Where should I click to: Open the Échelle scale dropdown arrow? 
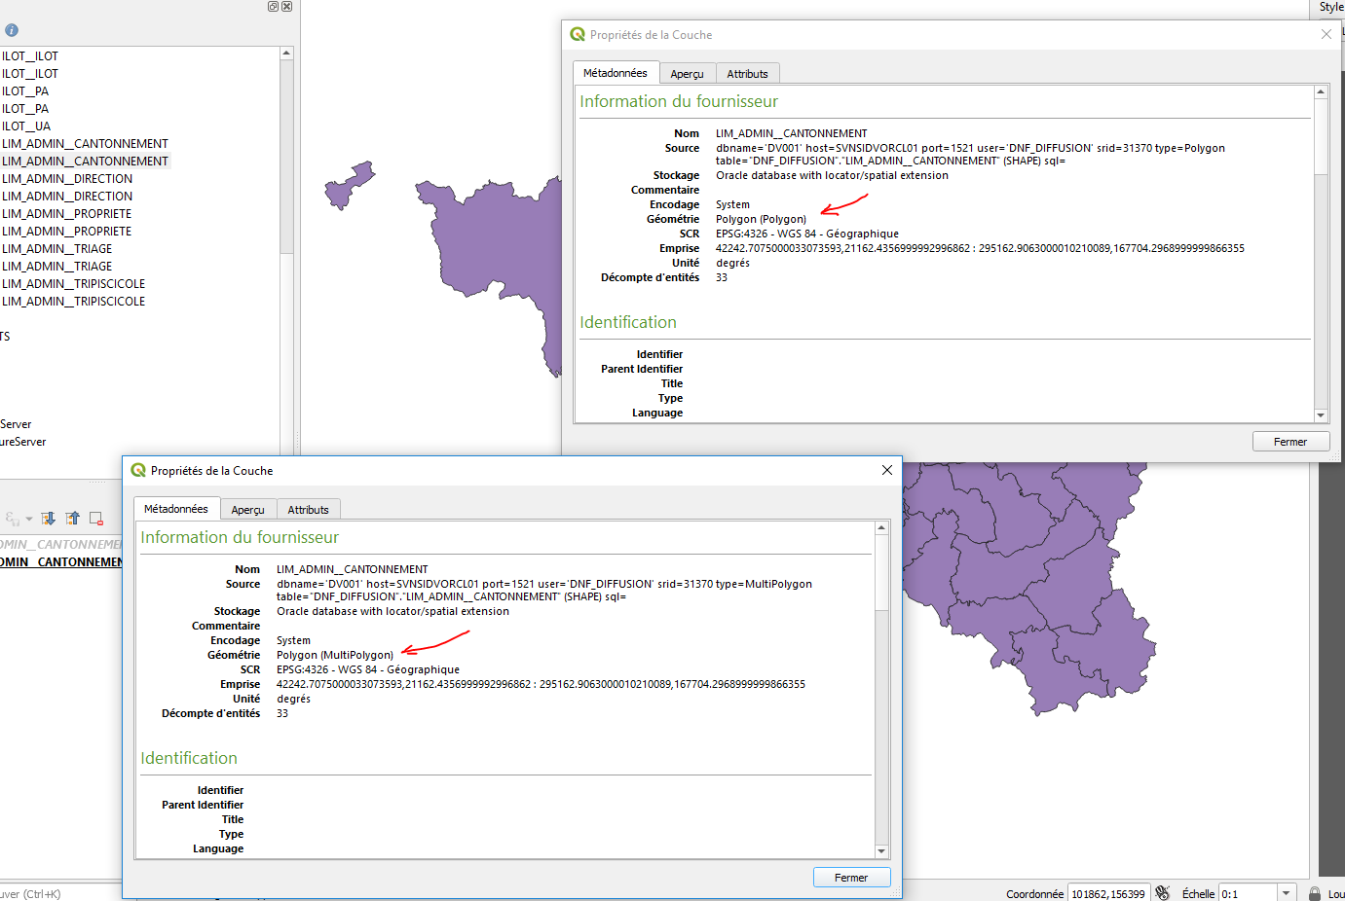pyautogui.click(x=1286, y=892)
